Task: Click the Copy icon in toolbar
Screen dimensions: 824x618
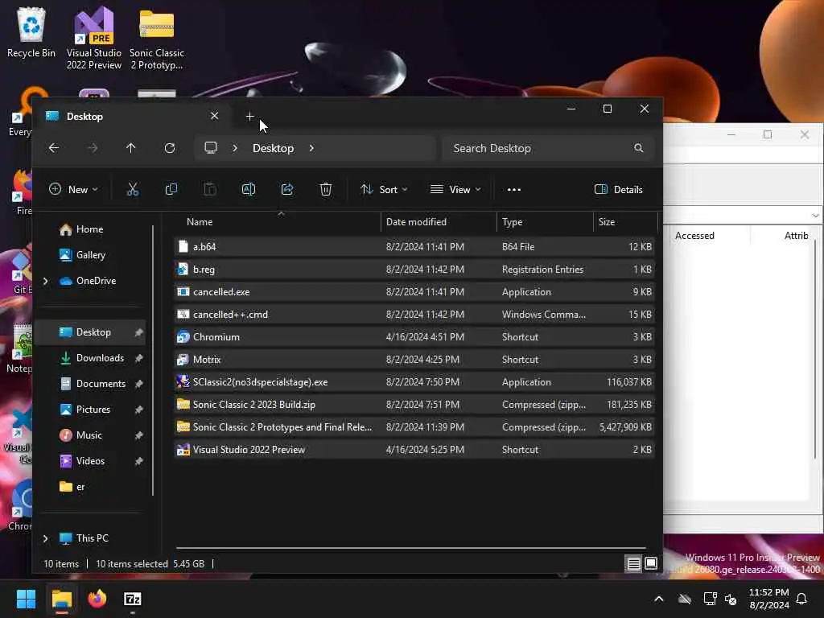Action: (x=171, y=189)
